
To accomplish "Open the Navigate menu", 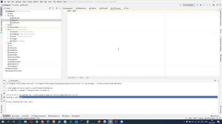I will coord(18,2).
